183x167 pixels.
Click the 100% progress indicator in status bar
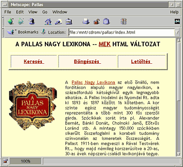(x=26, y=161)
